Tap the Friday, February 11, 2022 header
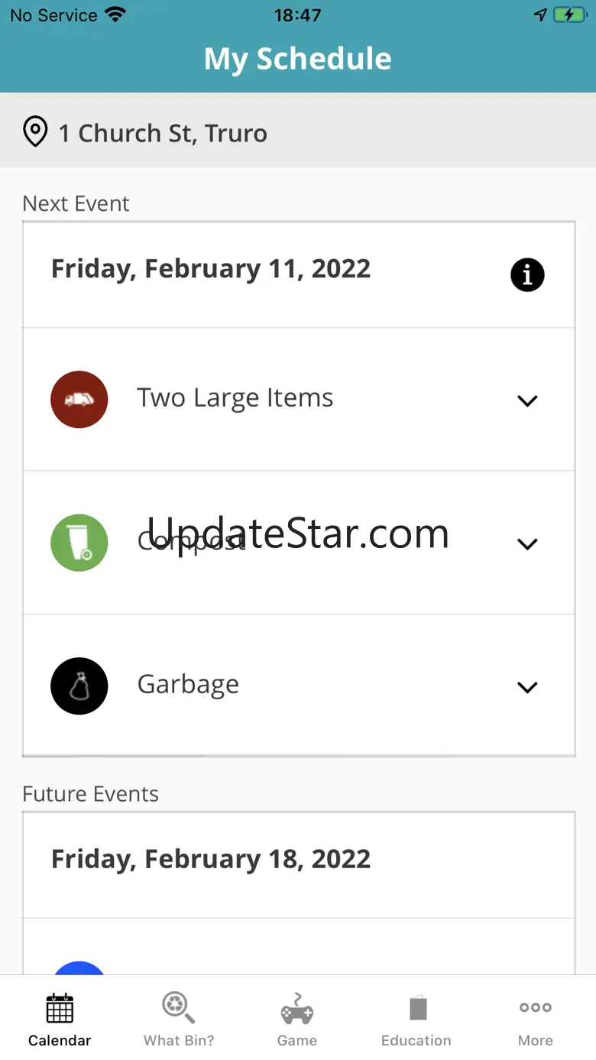 pyautogui.click(x=211, y=269)
